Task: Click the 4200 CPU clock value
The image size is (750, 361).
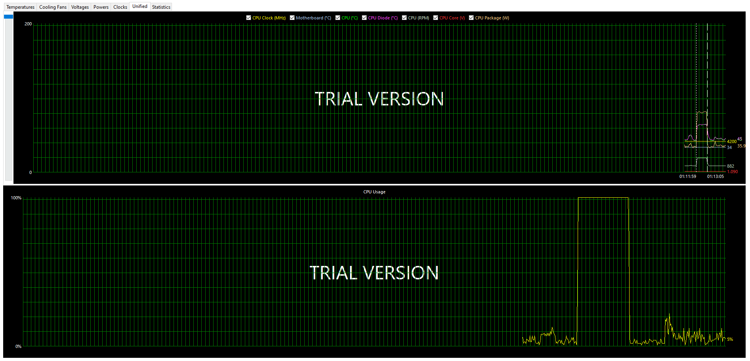Action: [x=732, y=141]
